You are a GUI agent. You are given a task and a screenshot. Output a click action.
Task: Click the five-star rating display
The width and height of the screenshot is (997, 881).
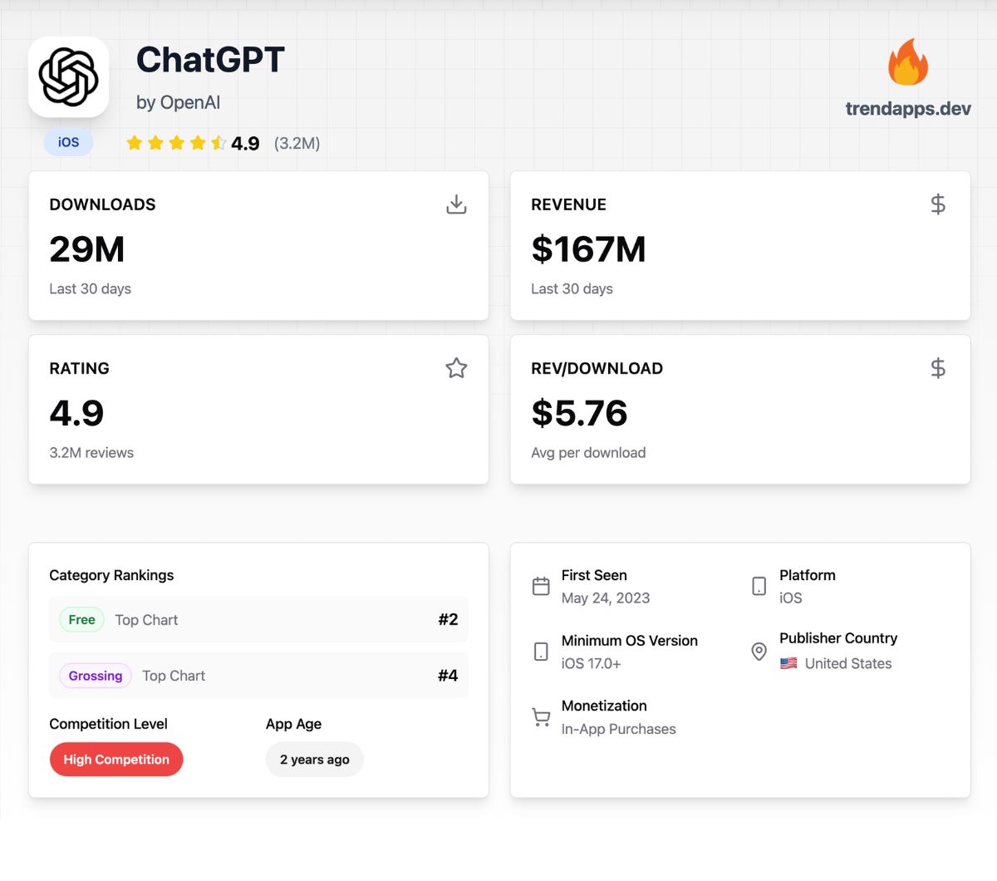(175, 143)
